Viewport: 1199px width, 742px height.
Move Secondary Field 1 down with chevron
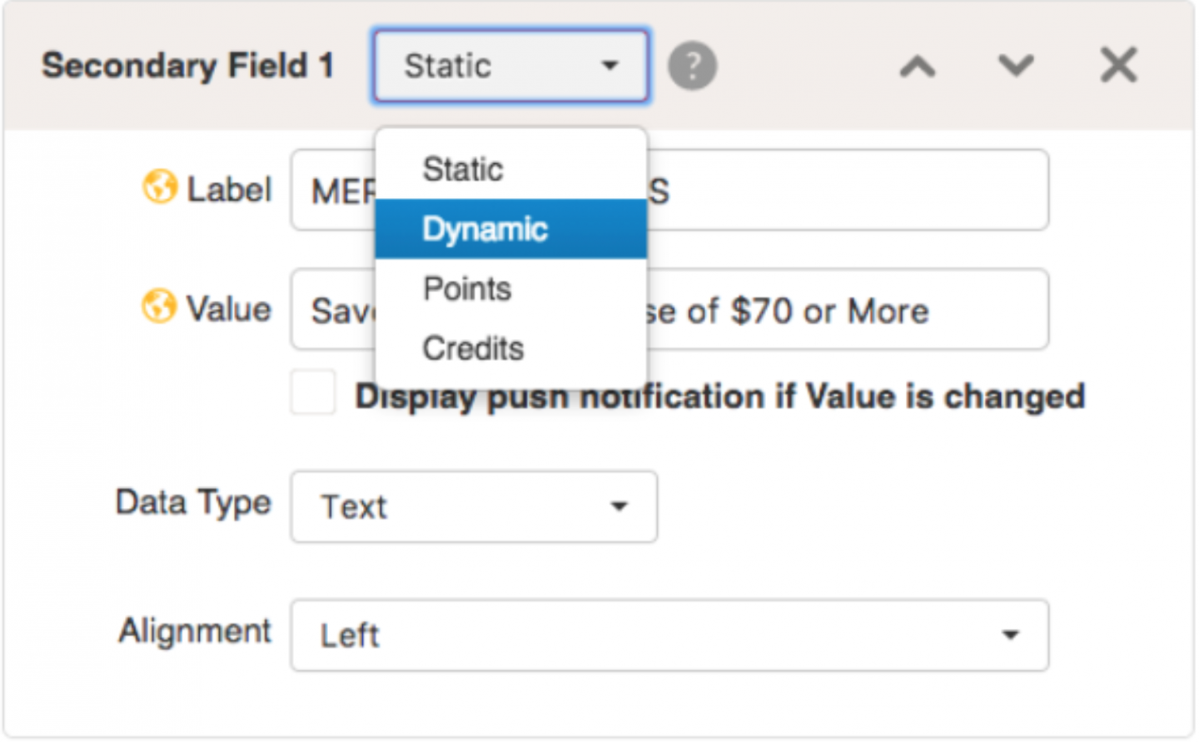[x=1016, y=65]
